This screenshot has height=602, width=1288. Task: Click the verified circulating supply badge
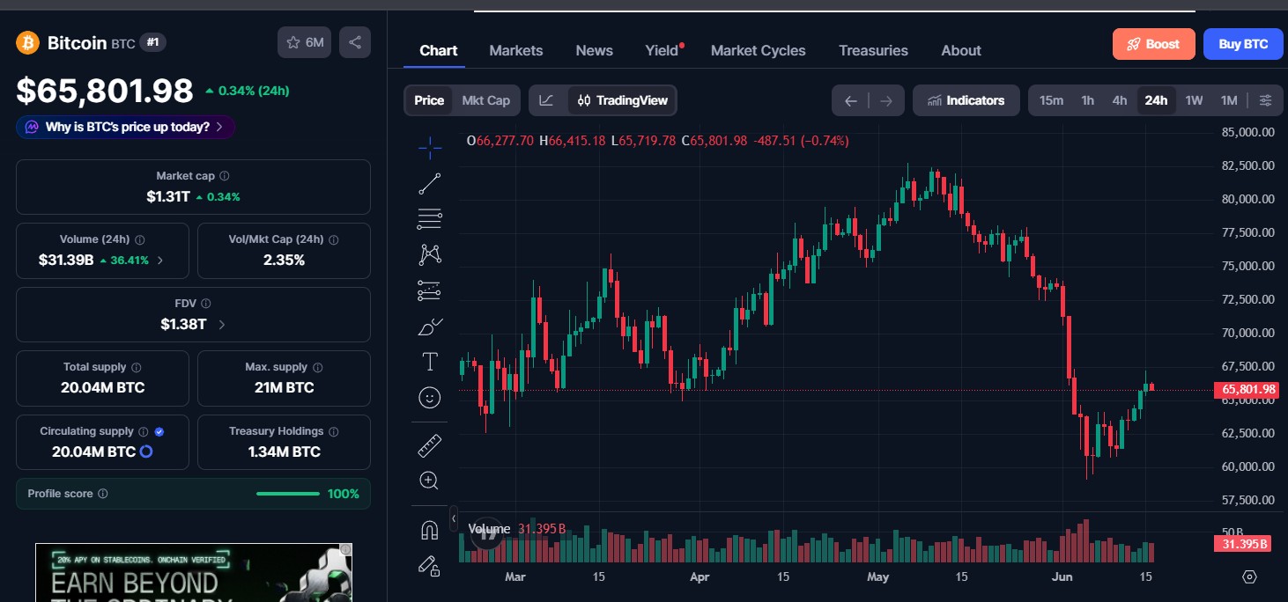159,431
